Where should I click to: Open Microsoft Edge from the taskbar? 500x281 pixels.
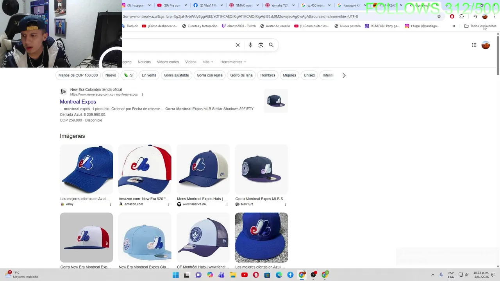click(279, 275)
